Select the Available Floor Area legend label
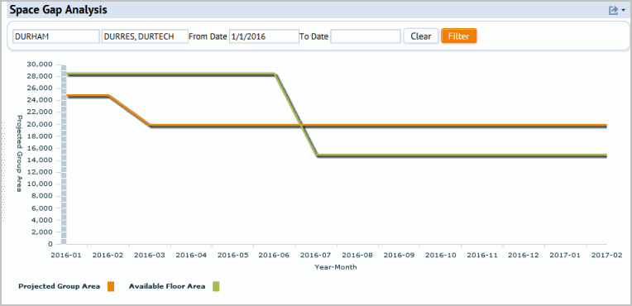 pos(167,287)
